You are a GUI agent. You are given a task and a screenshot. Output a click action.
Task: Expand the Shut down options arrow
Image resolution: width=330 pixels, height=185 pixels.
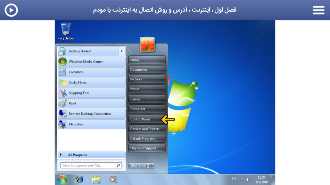coord(151,166)
